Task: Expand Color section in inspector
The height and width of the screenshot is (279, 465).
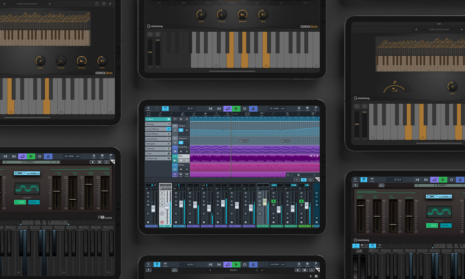Action: 158,153
